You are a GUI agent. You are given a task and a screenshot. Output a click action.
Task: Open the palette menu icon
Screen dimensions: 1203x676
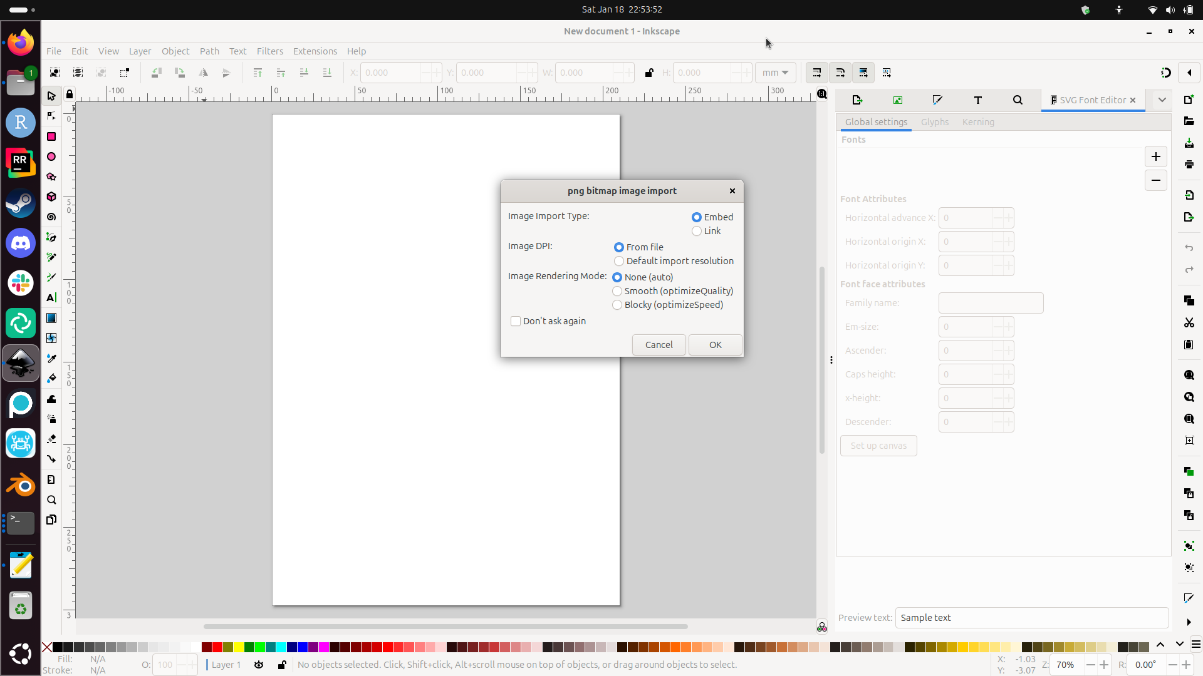point(1195,645)
